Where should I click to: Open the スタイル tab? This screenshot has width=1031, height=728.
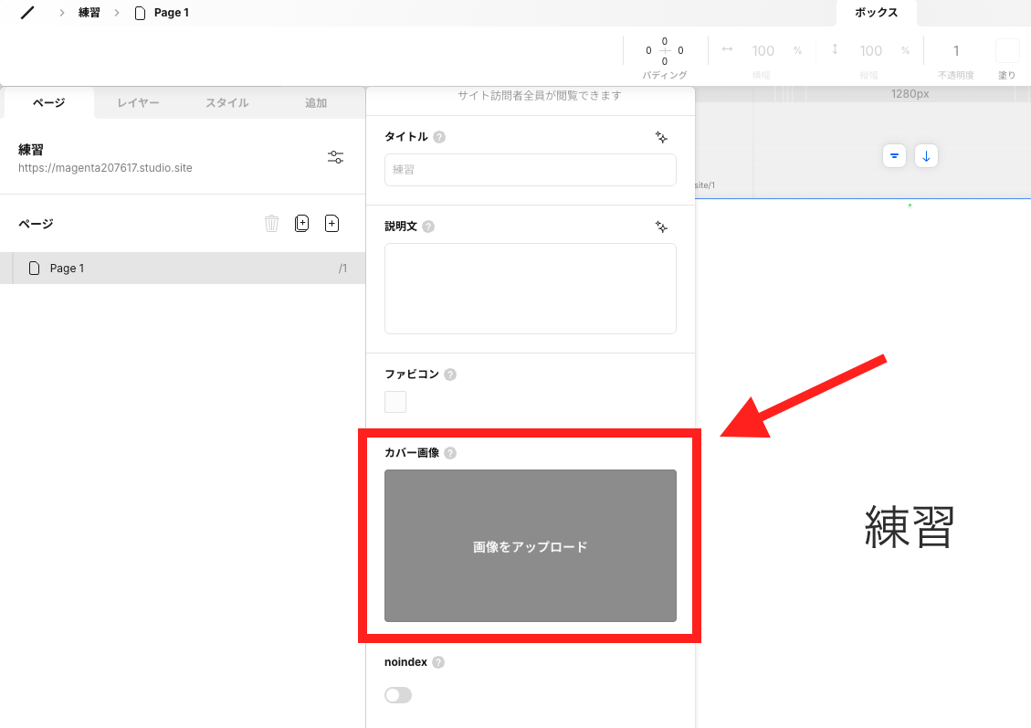(226, 102)
